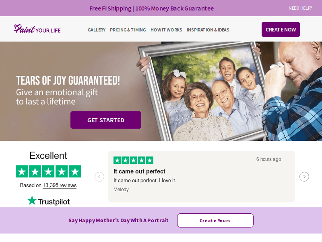The height and width of the screenshot is (242, 322).
Task: Click the five-star rating on Melody's review
Action: coord(133,160)
